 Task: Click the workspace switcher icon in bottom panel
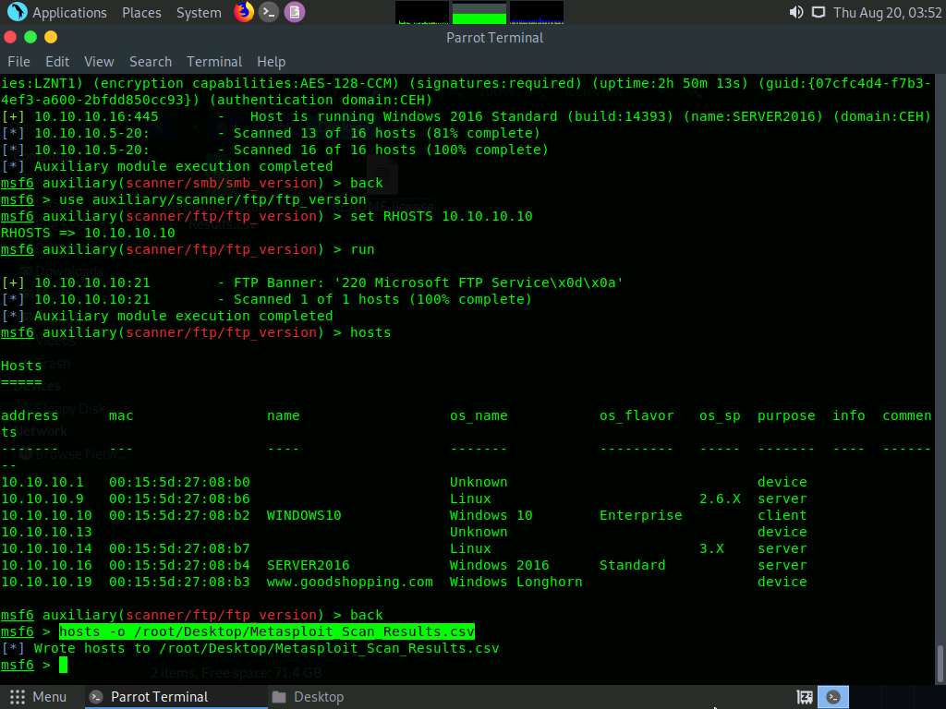tap(805, 697)
